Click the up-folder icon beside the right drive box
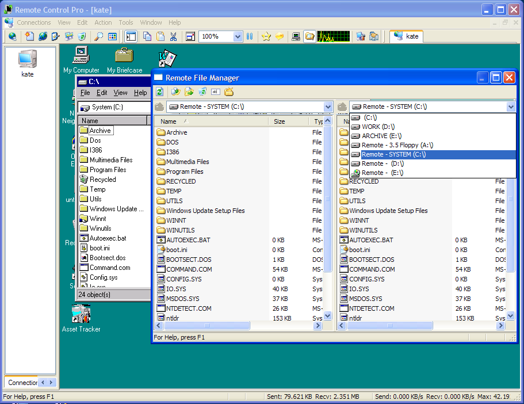524x404 pixels. pos(342,106)
